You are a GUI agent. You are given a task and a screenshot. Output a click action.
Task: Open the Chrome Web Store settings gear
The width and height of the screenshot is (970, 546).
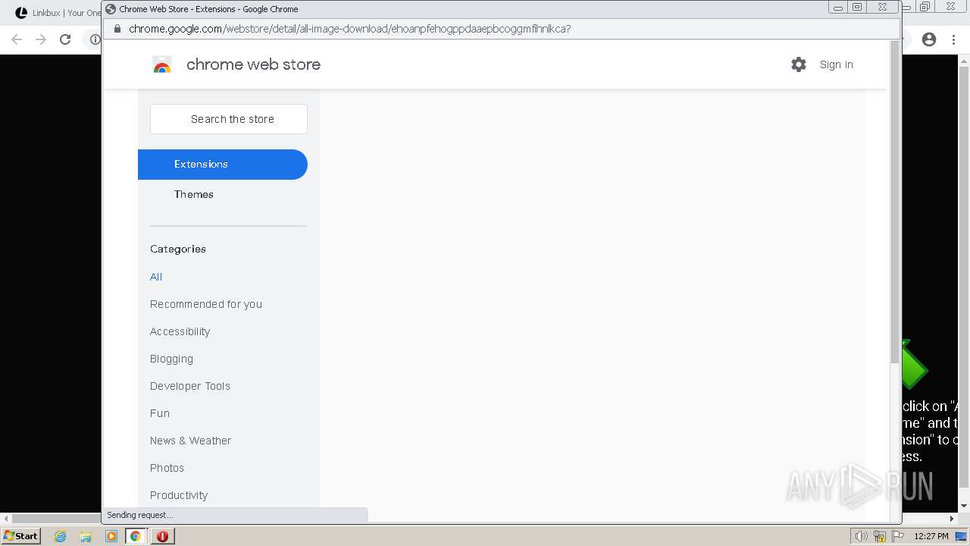(799, 64)
